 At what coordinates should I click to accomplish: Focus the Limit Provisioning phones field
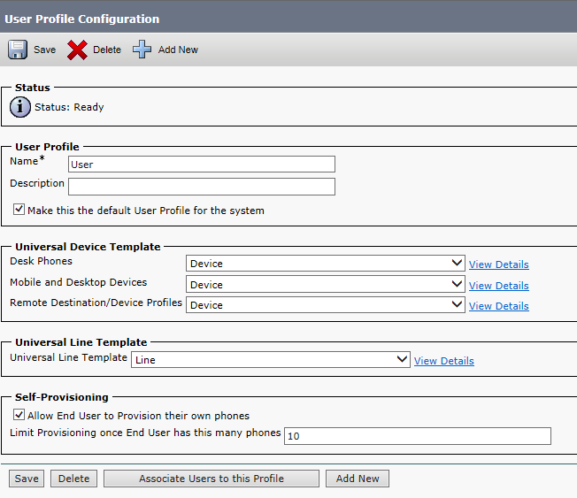[418, 436]
